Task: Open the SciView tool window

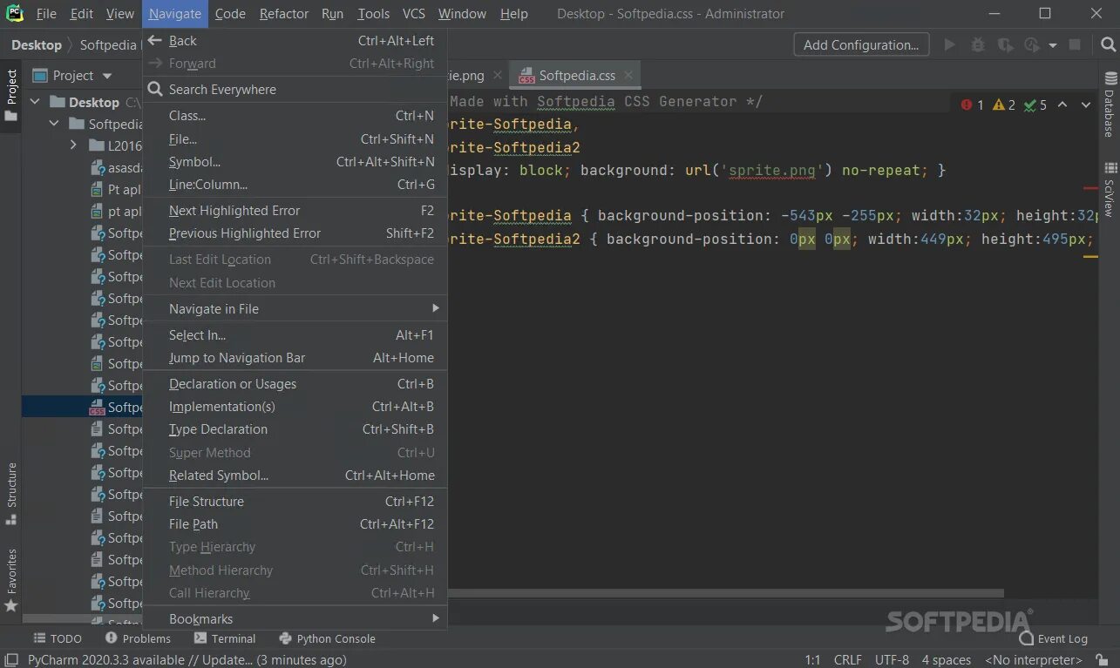Action: pos(1110,189)
